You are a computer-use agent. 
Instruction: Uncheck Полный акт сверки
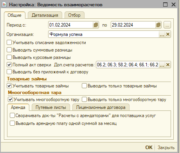click(9, 65)
